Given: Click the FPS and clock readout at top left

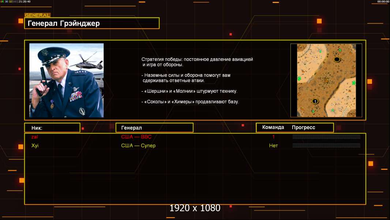Looking at the screenshot, I should pyautogui.click(x=15, y=1).
